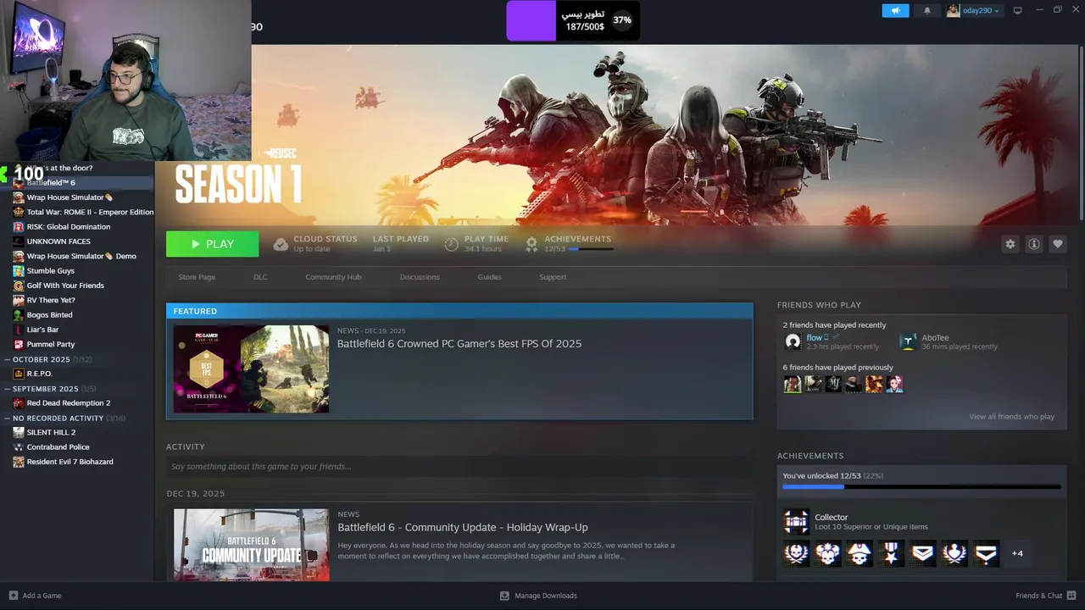The image size is (1085, 610).
Task: Click RISK: Global Domination icon
Action: [19, 227]
